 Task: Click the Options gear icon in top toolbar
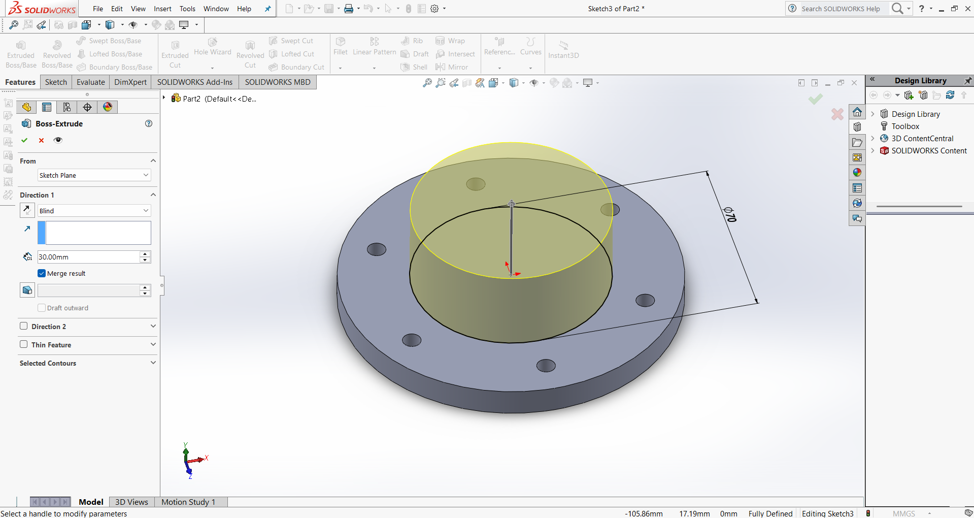point(434,9)
